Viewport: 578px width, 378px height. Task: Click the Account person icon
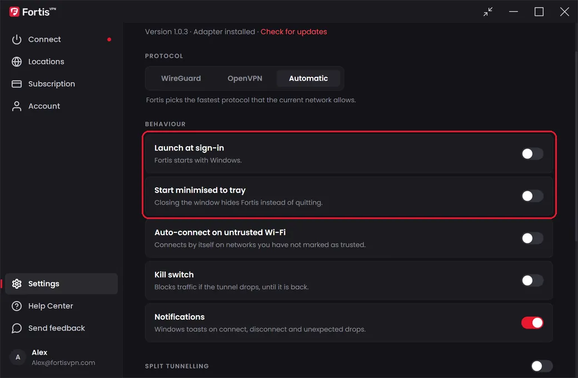17,106
